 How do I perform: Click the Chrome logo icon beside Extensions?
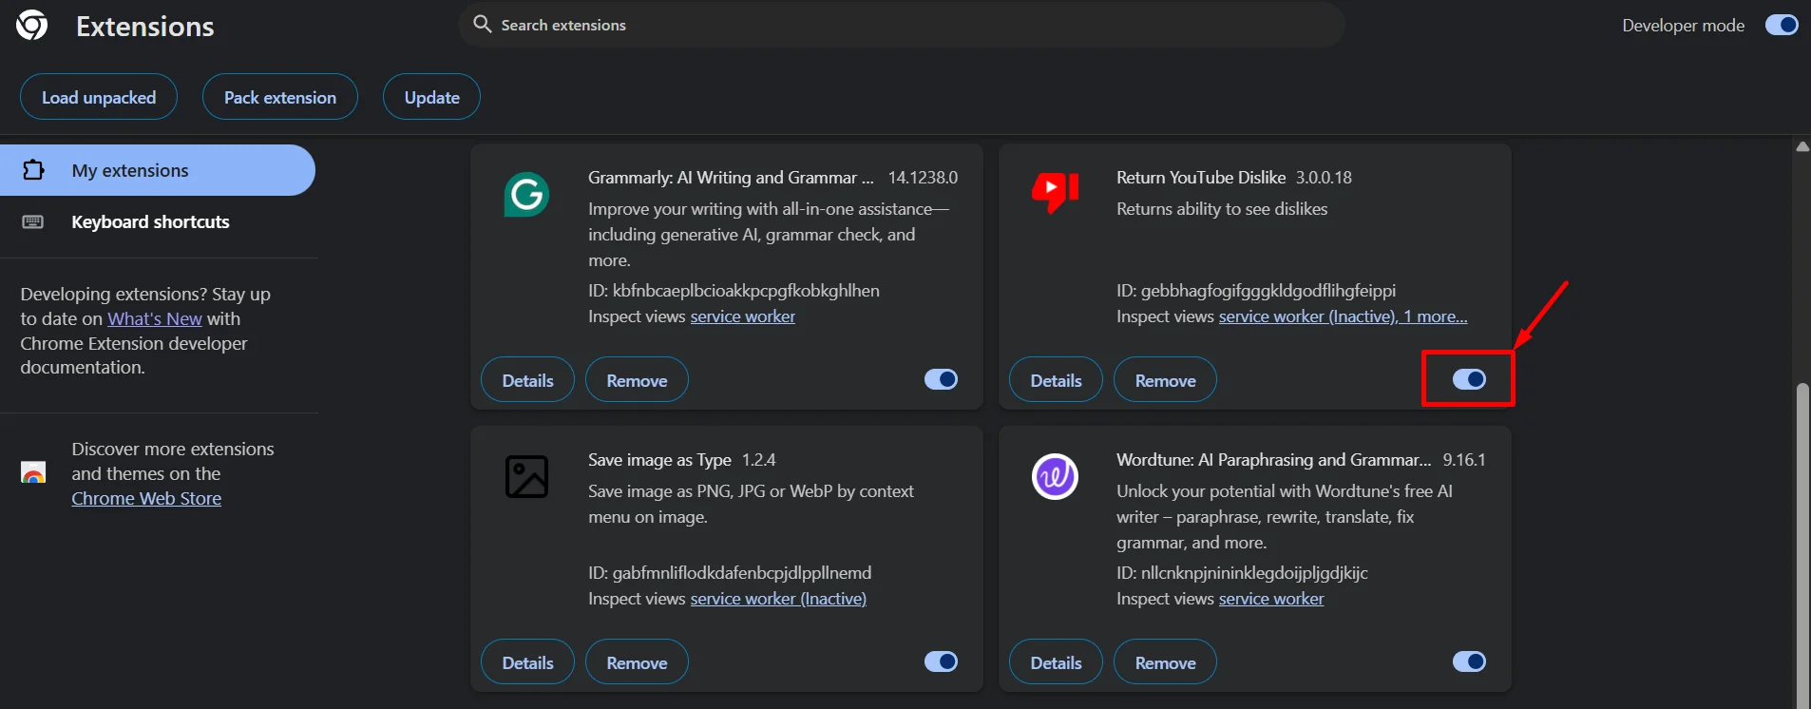(31, 26)
